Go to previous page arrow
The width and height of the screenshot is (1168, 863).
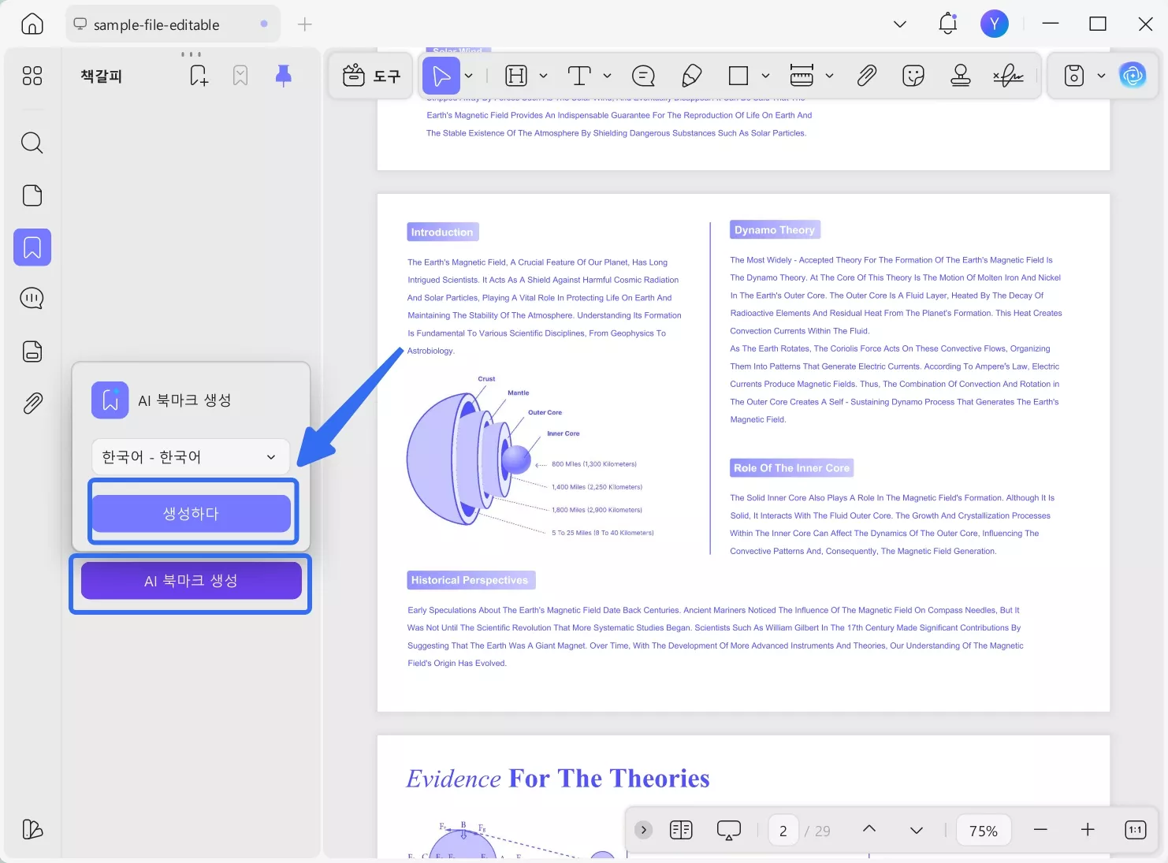click(869, 829)
